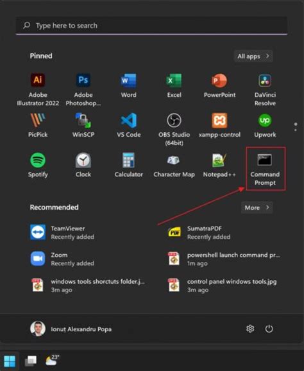Screen dimensions: 304x371
Task: Go to next pinned apps page dot
Action: click(x=296, y=130)
